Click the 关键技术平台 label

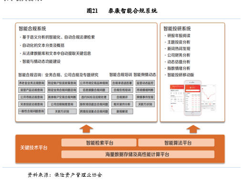pos(33,148)
